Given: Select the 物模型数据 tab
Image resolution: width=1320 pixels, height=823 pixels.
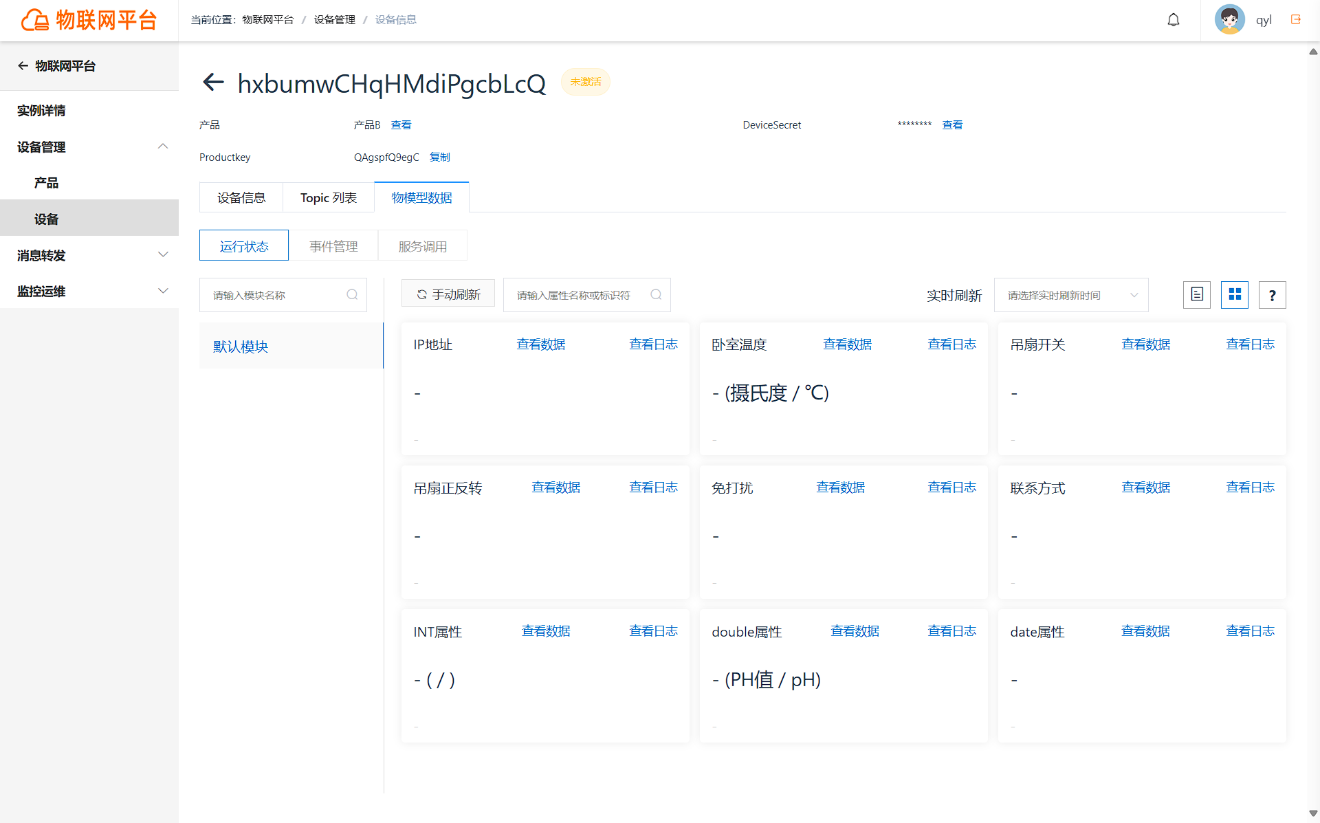Looking at the screenshot, I should pyautogui.click(x=421, y=198).
